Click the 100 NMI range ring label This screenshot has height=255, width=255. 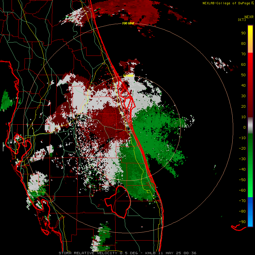tap(128, 24)
